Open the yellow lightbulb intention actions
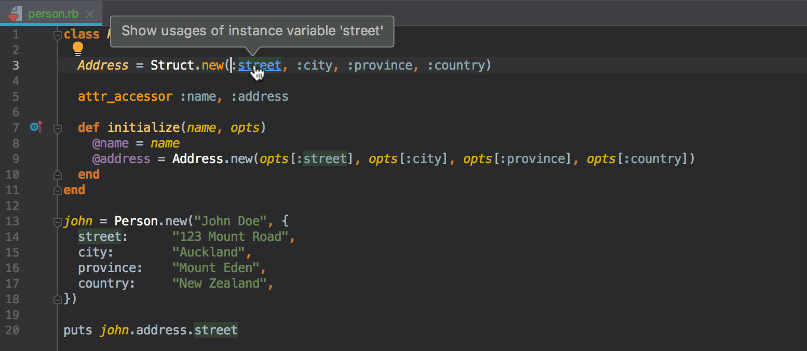The image size is (807, 351). (x=77, y=49)
